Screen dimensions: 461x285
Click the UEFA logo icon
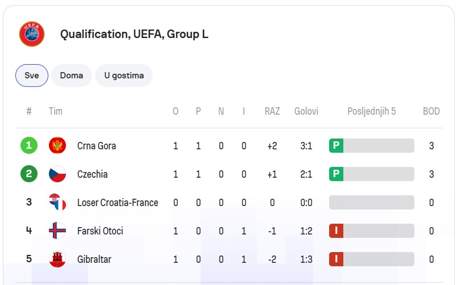click(32, 34)
